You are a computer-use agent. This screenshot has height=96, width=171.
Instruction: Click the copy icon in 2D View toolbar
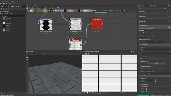click(89, 54)
